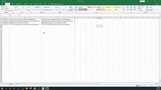
Task: Click the Copy icon in Clipboard group
Action: pyautogui.click(x=5, y=8)
